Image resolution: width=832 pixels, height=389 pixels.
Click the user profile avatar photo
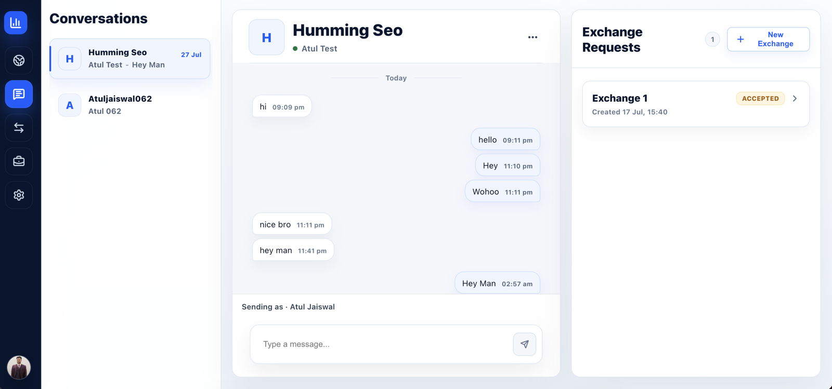pyautogui.click(x=19, y=368)
